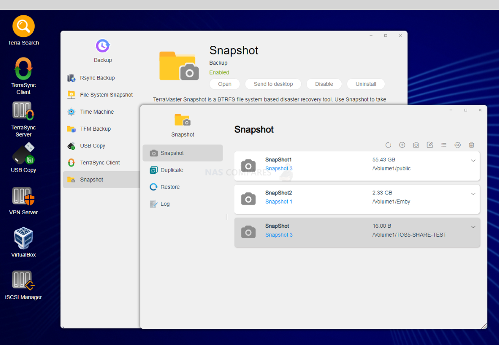This screenshot has width=499, height=345.
Task: Open settings gear in Snapshot toolbar
Action: click(x=458, y=145)
